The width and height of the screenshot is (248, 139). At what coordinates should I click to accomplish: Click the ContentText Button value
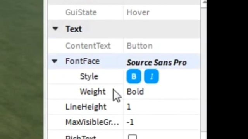[x=139, y=46]
